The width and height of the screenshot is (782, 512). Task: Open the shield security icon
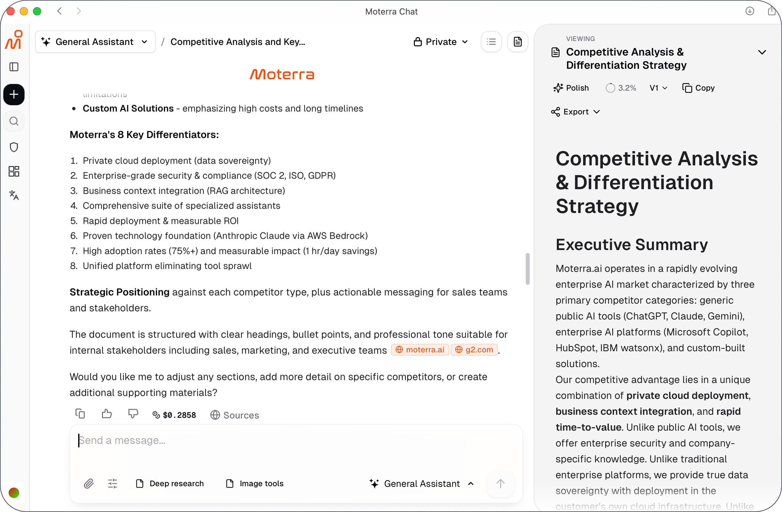(x=14, y=147)
